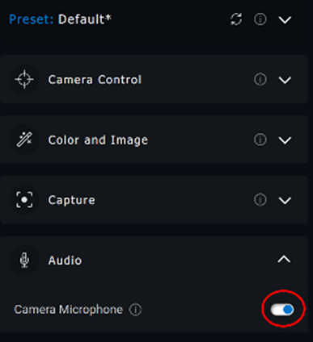Show info for Color and Image
Viewport: 313px width, 342px height.
point(260,140)
